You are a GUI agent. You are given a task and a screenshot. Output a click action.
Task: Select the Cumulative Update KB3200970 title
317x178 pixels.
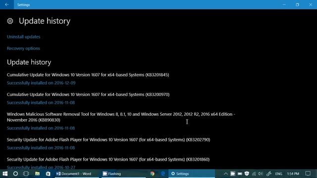coord(88,94)
